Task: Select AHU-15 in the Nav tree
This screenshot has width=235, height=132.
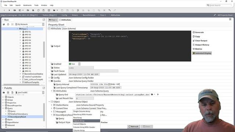Action: tap(28, 71)
